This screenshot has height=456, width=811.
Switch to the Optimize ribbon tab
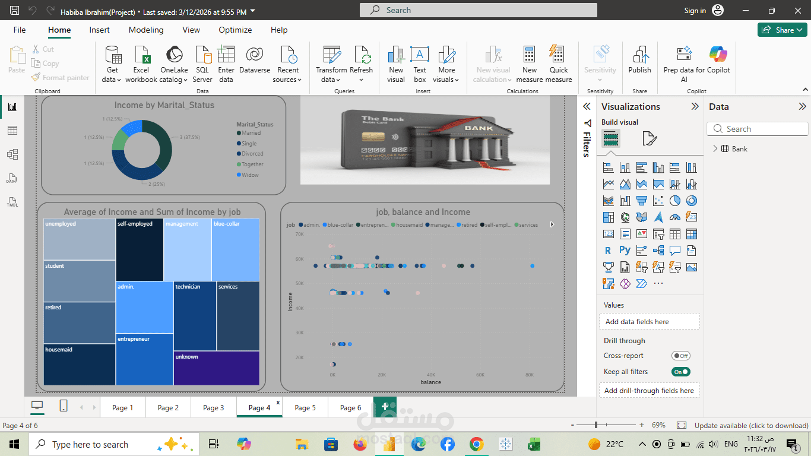click(235, 30)
